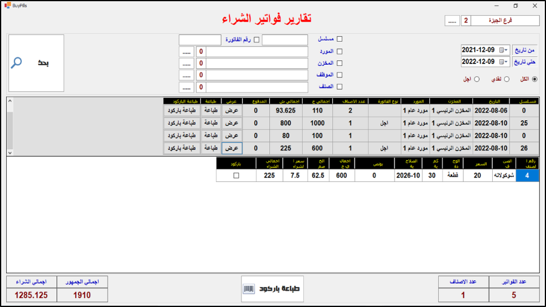Click the barcode print button at bottom

pos(272,289)
